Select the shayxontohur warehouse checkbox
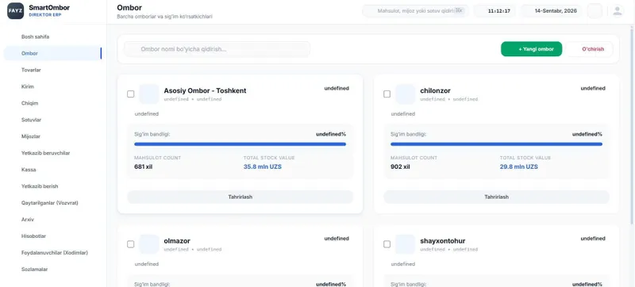Image resolution: width=635 pixels, height=287 pixels. tap(387, 244)
